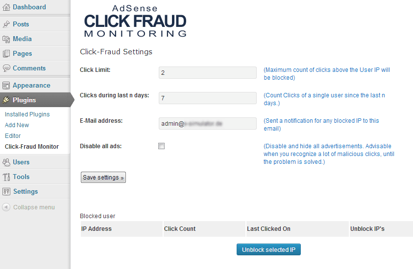Collapse the admin menu arrow

tap(6, 207)
